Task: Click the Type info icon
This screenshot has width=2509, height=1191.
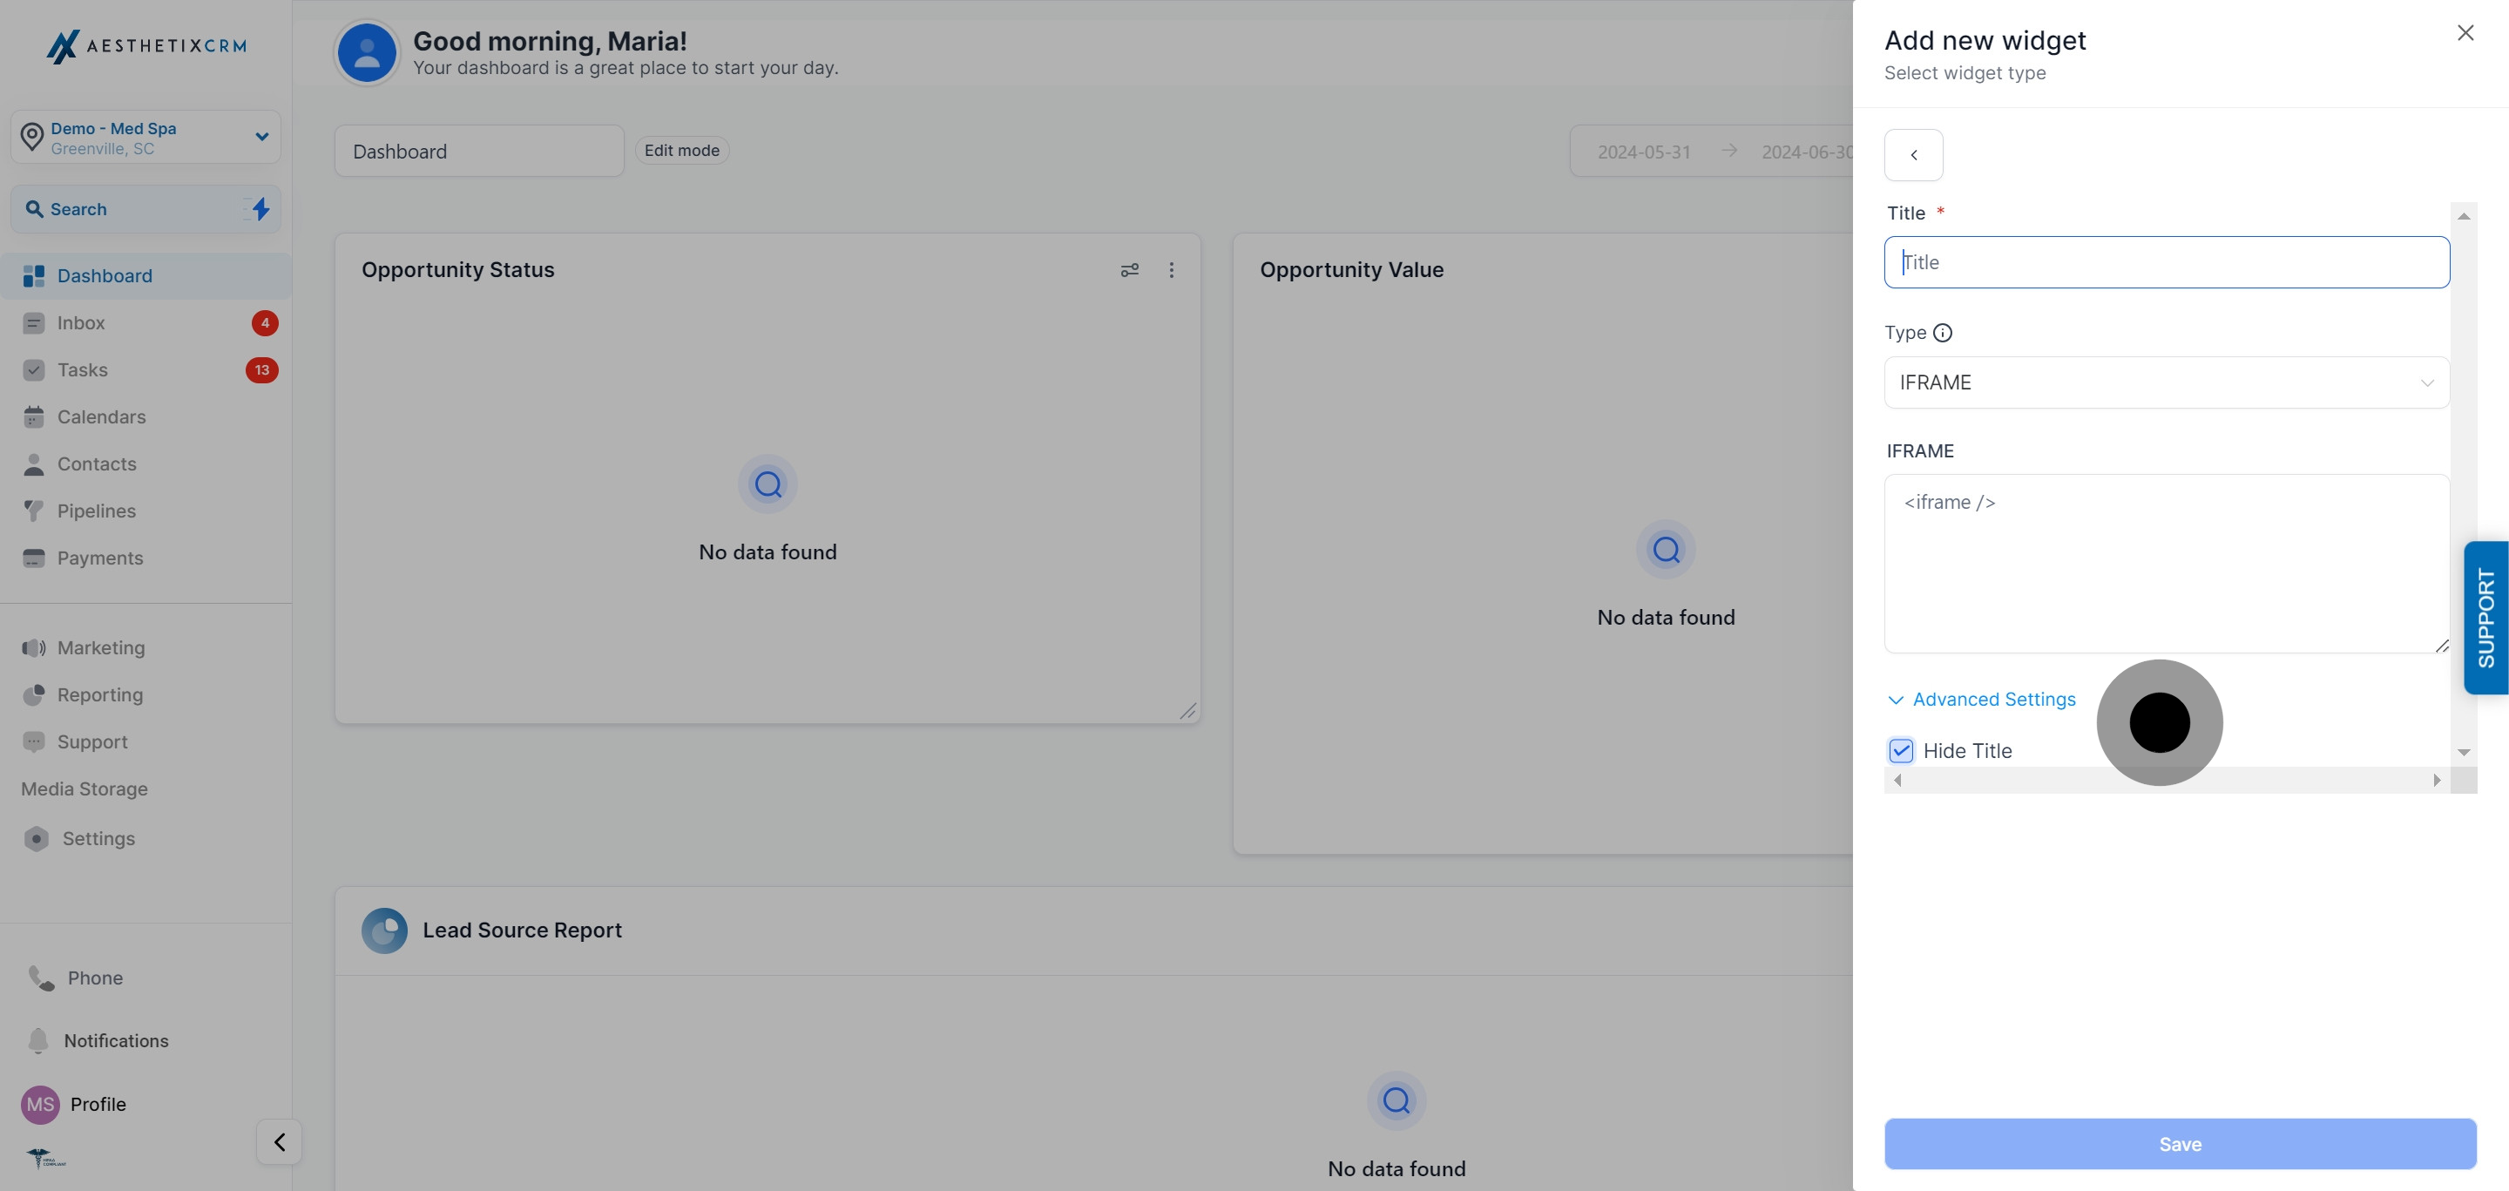Action: pos(1942,333)
